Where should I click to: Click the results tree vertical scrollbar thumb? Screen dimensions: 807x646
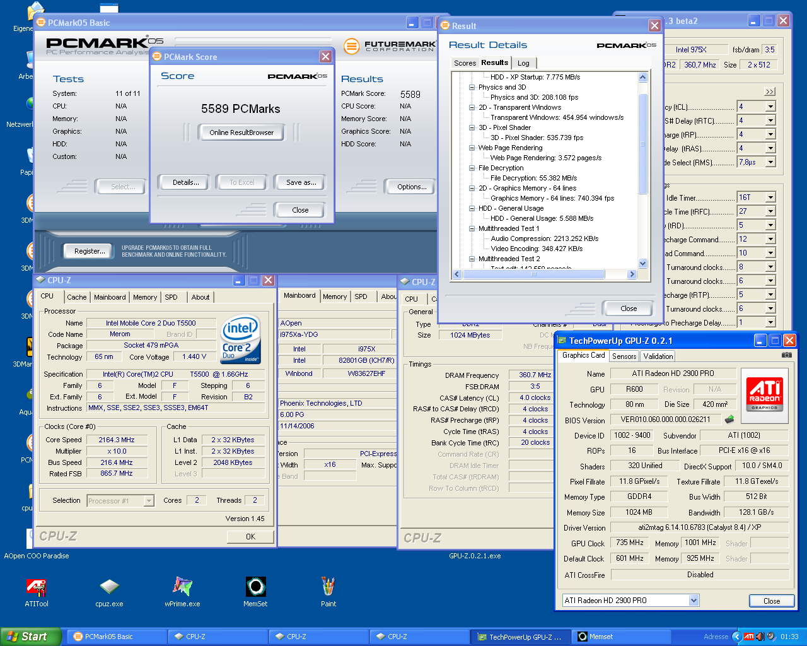point(643,144)
